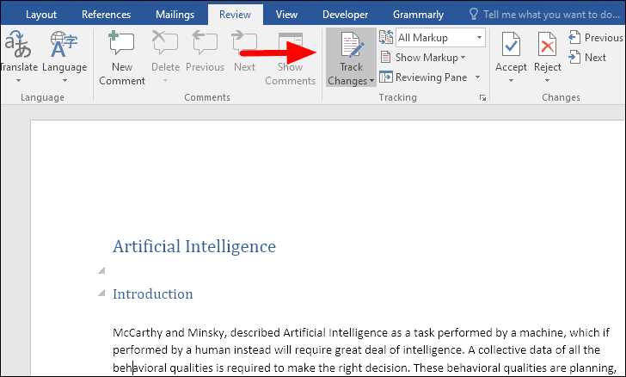626x377 pixels.
Task: Click the Accept change icon
Action: [511, 45]
